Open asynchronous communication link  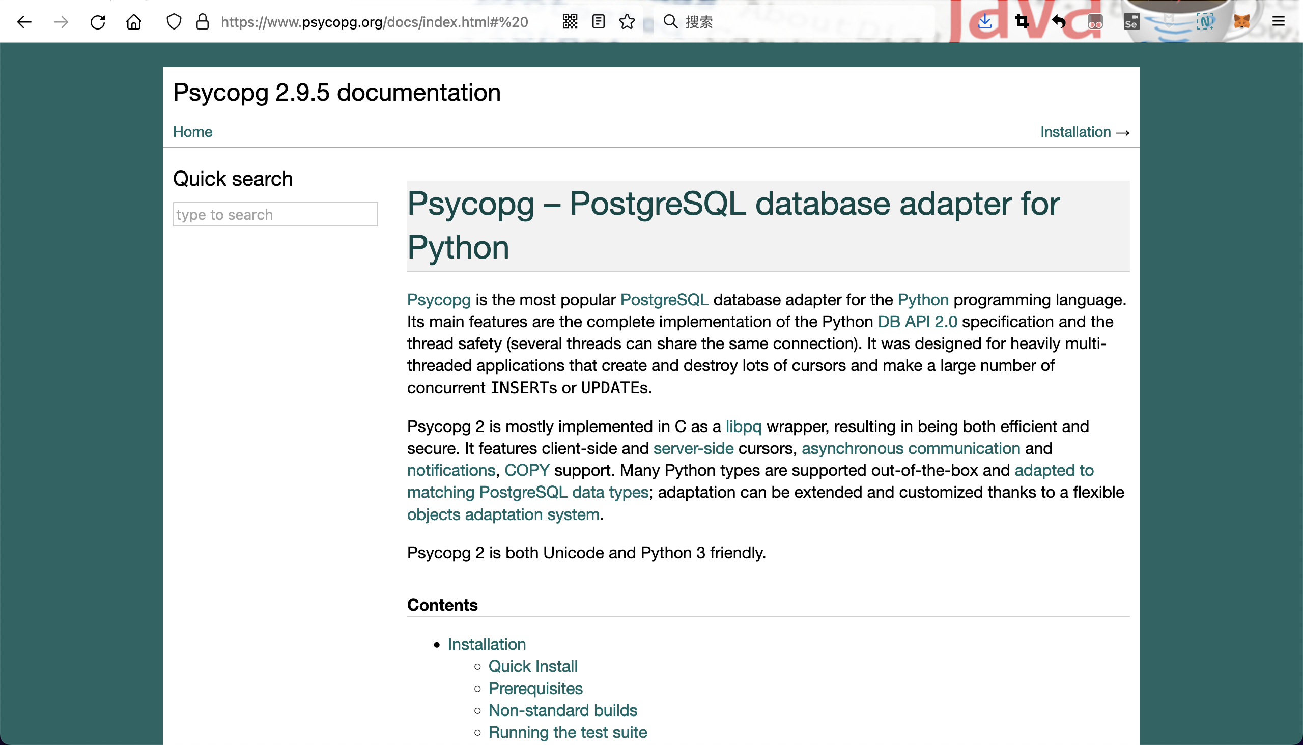(911, 449)
